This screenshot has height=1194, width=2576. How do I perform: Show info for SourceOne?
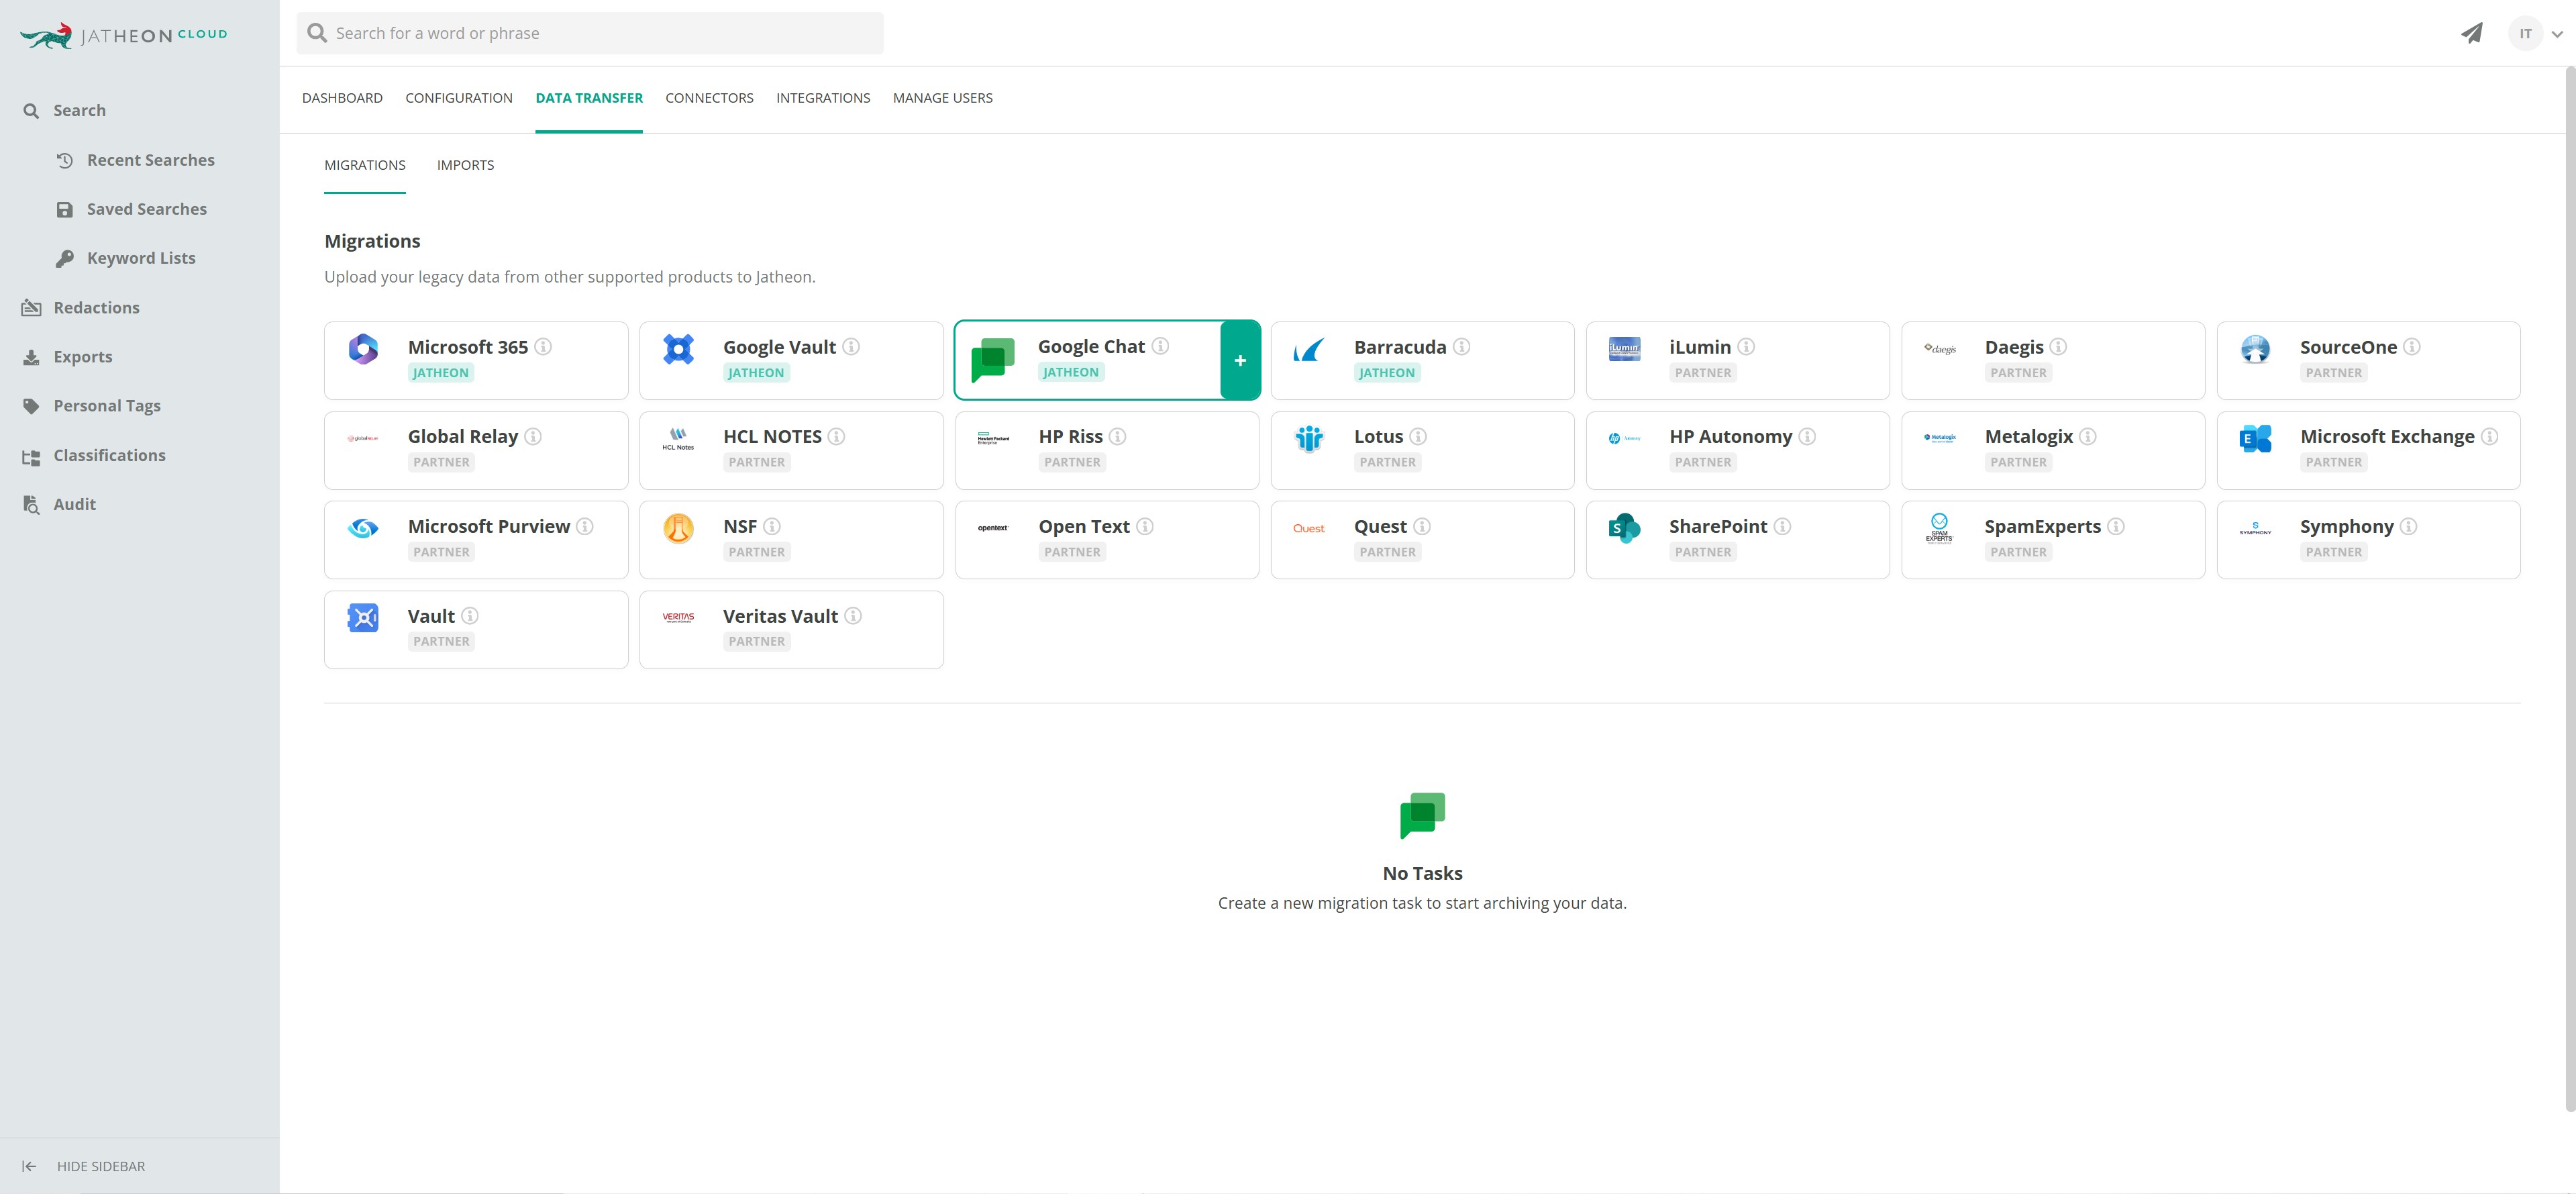click(2412, 347)
